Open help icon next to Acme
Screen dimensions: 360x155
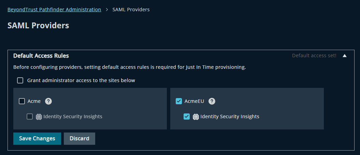pos(48,101)
